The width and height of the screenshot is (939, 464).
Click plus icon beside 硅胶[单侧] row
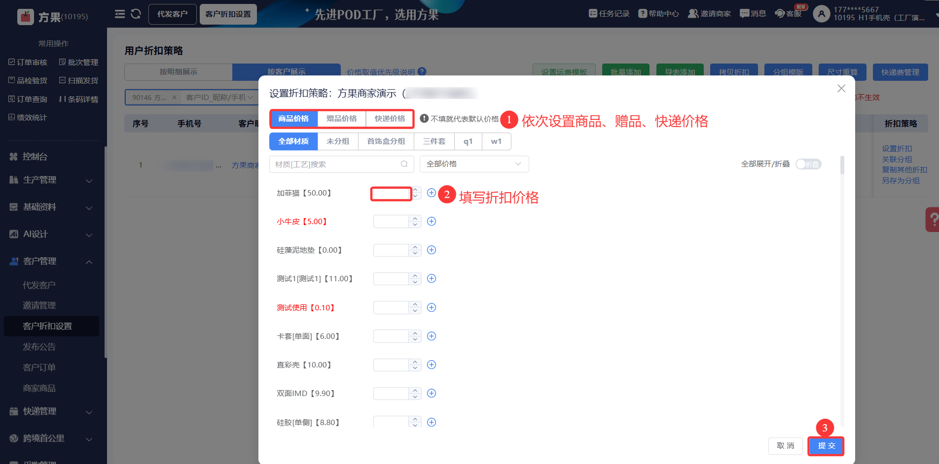coord(432,423)
